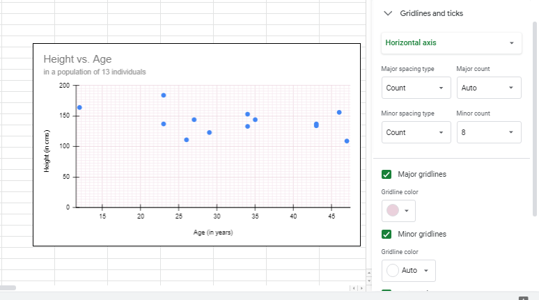
Task: Open the Horizontal axis selector dropdown
Action: (x=451, y=43)
